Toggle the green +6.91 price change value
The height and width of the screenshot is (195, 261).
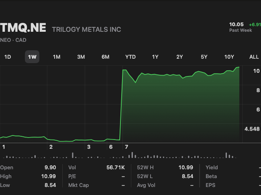click(255, 25)
